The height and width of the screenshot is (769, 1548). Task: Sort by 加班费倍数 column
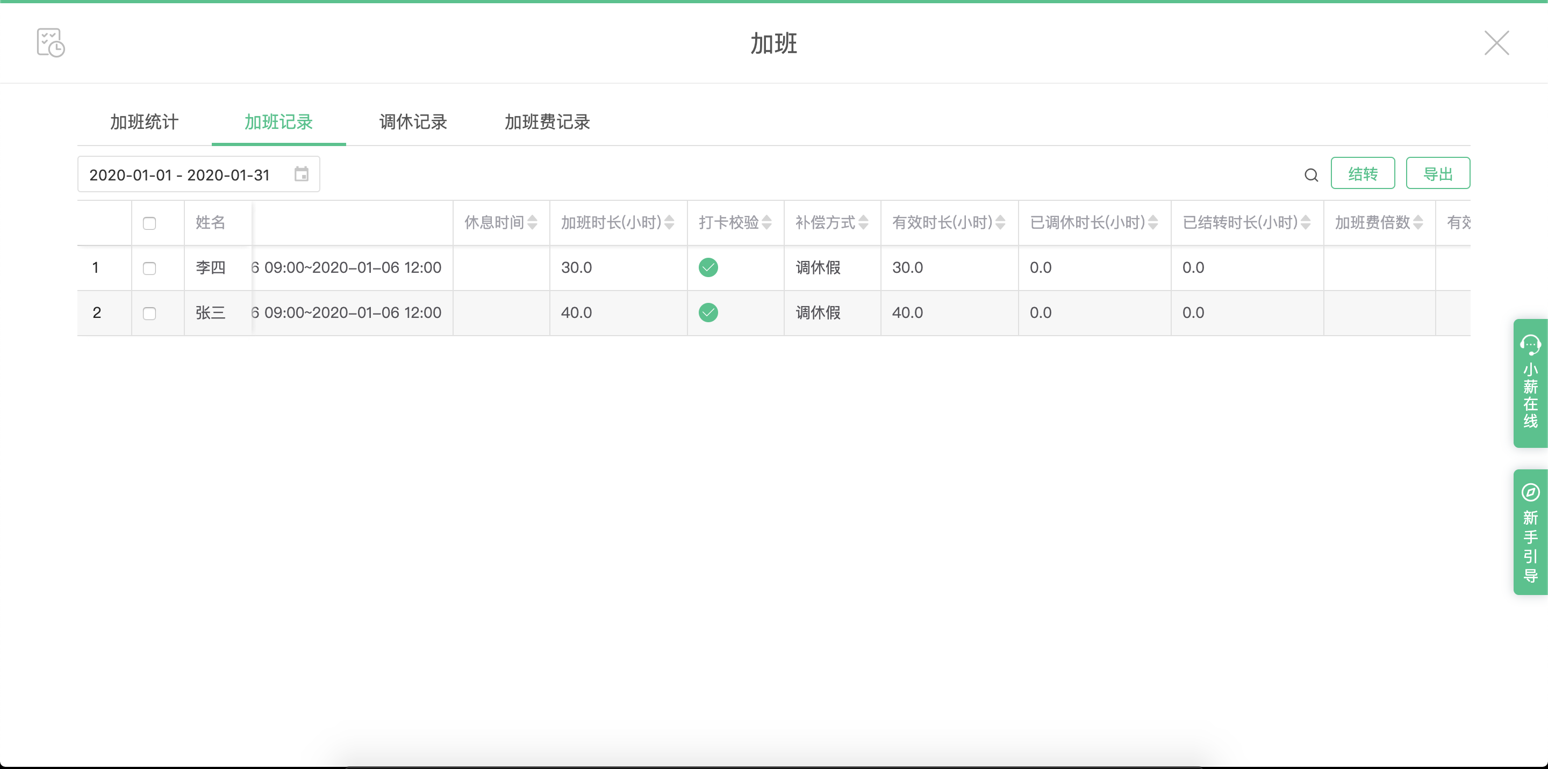tap(1417, 223)
